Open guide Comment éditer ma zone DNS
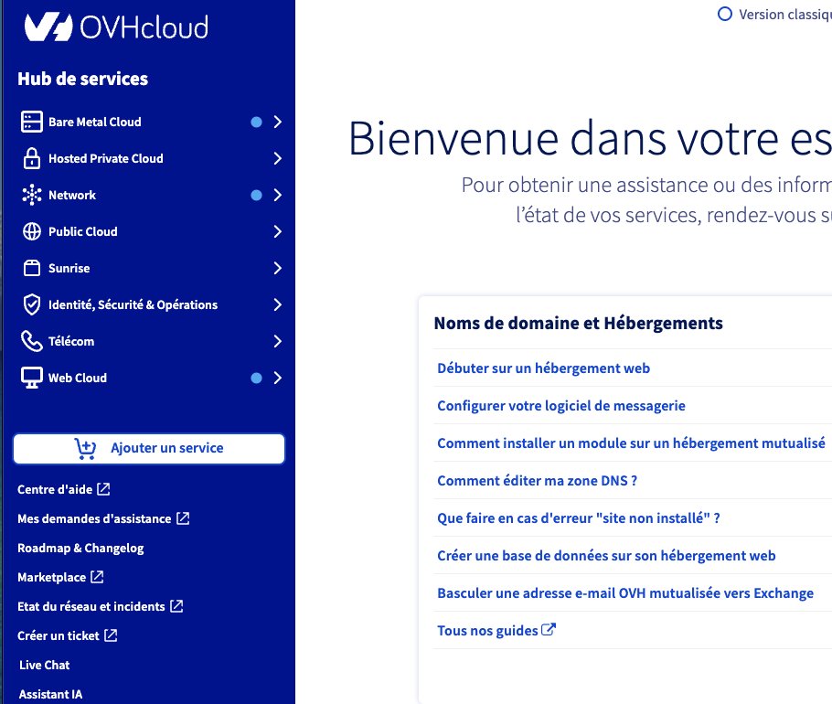Screen dimensions: 832x704 537,481
